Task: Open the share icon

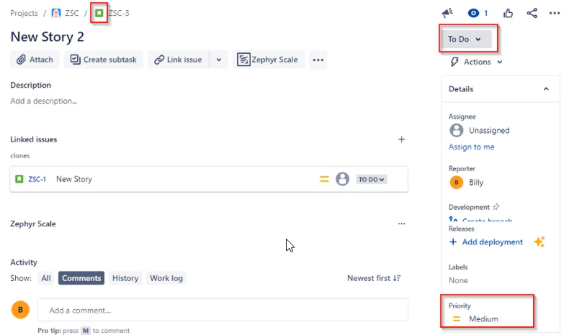Action: [532, 14]
